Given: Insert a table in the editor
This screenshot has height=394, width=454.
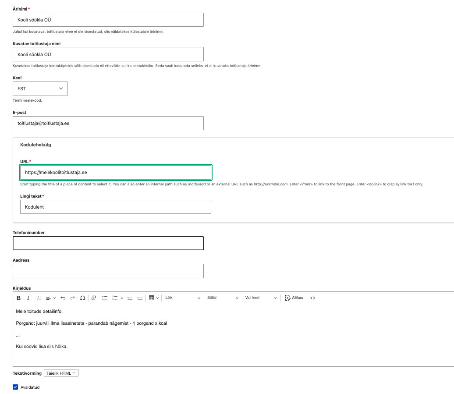Looking at the screenshot, I should tap(152, 298).
